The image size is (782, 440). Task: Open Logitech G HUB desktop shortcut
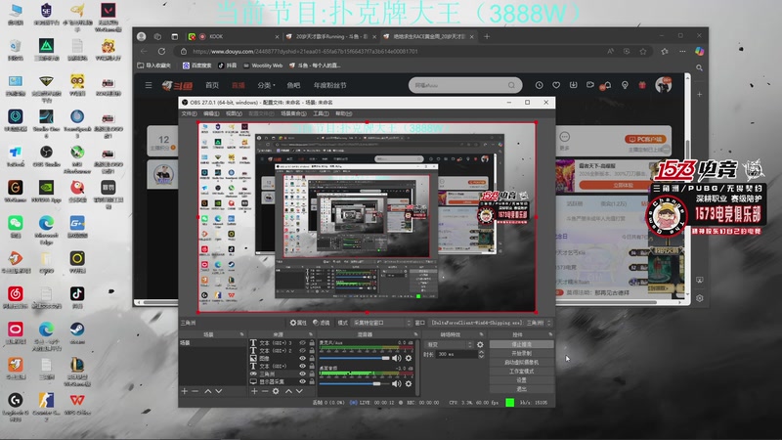click(x=16, y=406)
